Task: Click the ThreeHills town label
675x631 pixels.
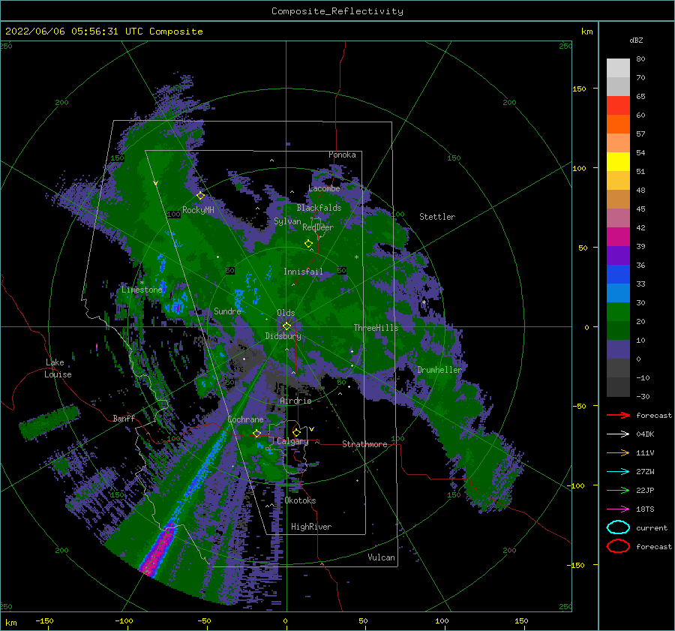Action: [376, 328]
